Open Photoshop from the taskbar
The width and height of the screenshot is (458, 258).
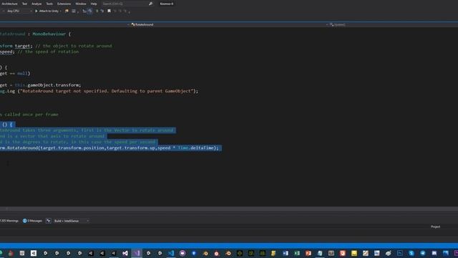400,253
